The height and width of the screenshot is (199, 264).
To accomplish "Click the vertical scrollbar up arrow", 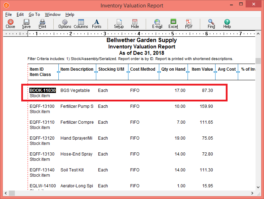I will 258,34.
